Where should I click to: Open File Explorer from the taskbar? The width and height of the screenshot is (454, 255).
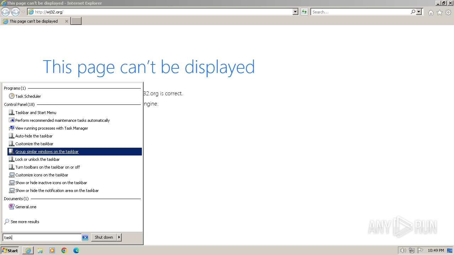(x=40, y=250)
